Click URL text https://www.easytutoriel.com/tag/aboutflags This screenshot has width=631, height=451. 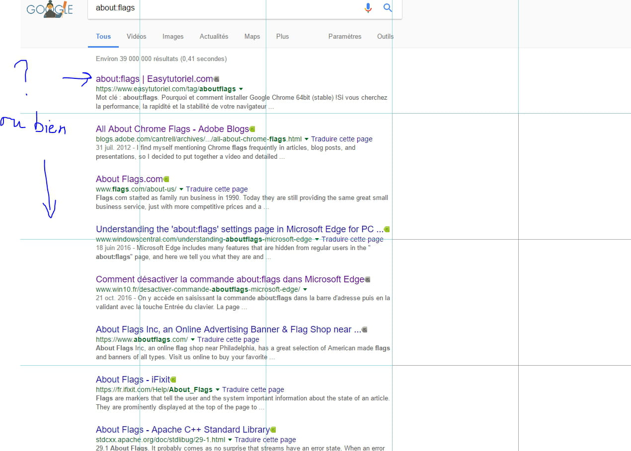point(166,89)
